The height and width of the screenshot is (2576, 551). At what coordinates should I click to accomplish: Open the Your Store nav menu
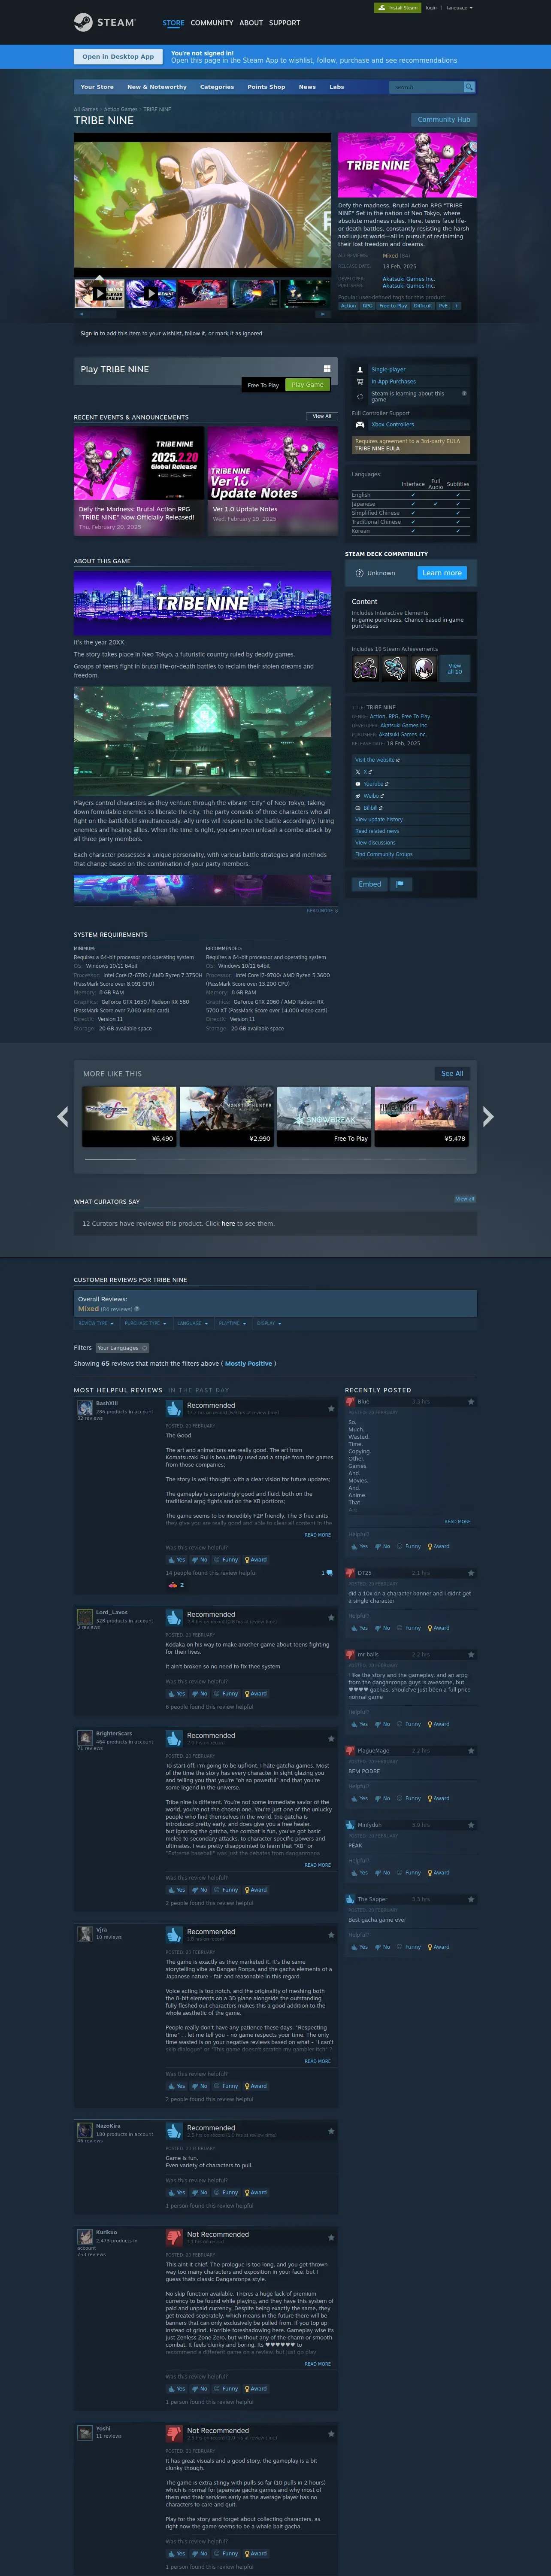[x=97, y=87]
